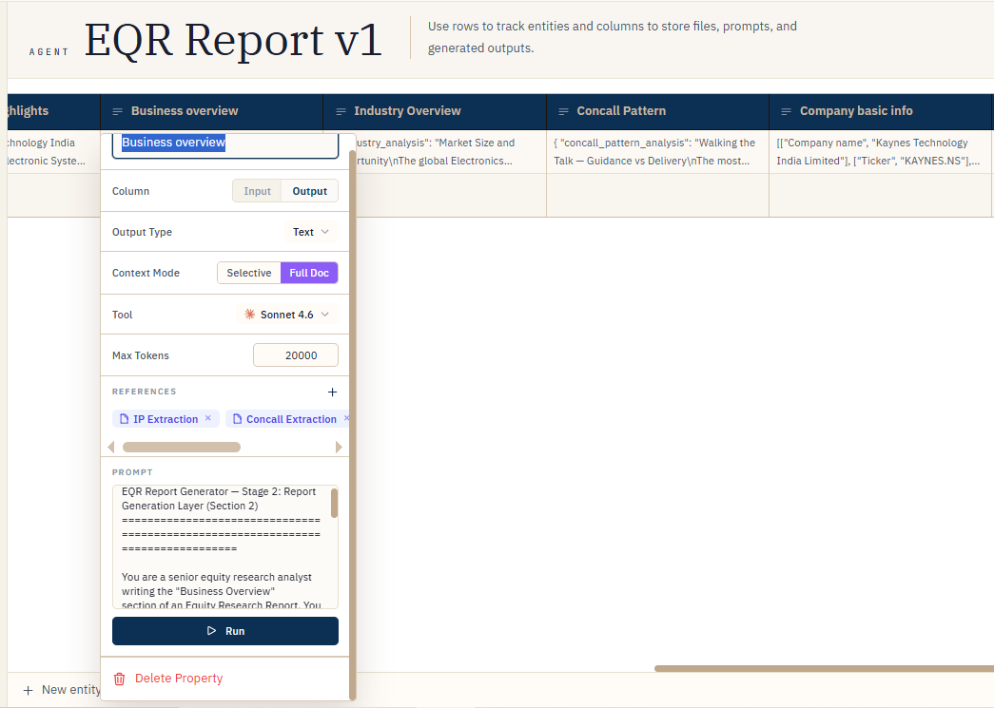Viewport: 994px width, 708px height.
Task: Open the Company basic info cell with Kaynes Technology
Action: [x=881, y=152]
